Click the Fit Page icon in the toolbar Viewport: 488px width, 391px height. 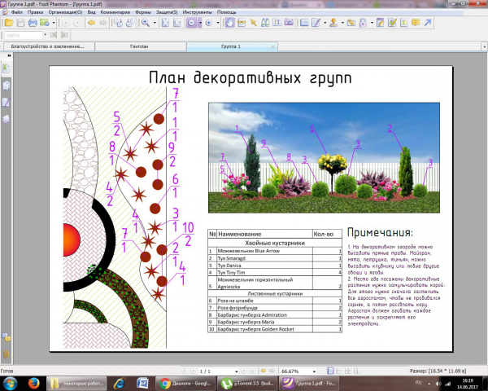coord(165,23)
